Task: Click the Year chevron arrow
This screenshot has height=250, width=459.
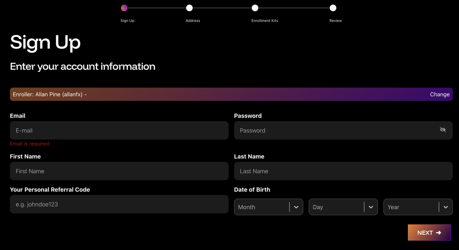Action: [x=446, y=207]
